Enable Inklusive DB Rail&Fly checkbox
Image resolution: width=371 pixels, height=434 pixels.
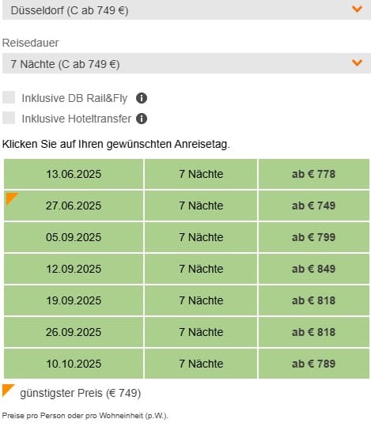(9, 97)
